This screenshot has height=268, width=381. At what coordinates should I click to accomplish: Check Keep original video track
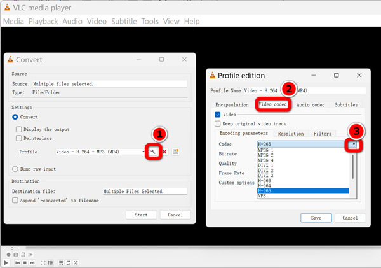218,123
